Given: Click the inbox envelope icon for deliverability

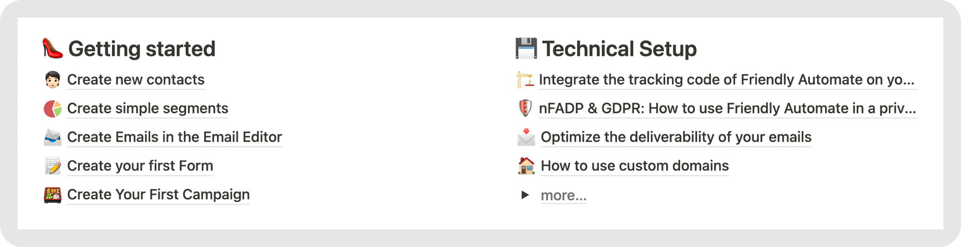Looking at the screenshot, I should pos(526,137).
